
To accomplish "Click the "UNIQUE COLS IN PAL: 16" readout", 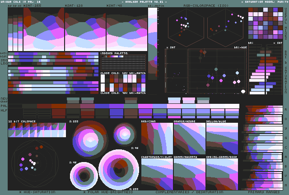I will (20, 2).
